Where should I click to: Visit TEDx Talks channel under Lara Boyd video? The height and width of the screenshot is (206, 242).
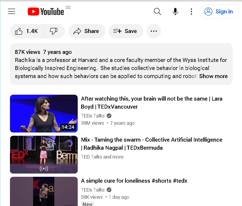(93, 116)
